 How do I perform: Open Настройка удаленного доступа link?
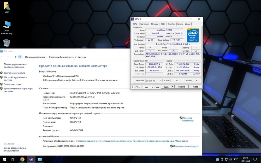tap(15, 79)
